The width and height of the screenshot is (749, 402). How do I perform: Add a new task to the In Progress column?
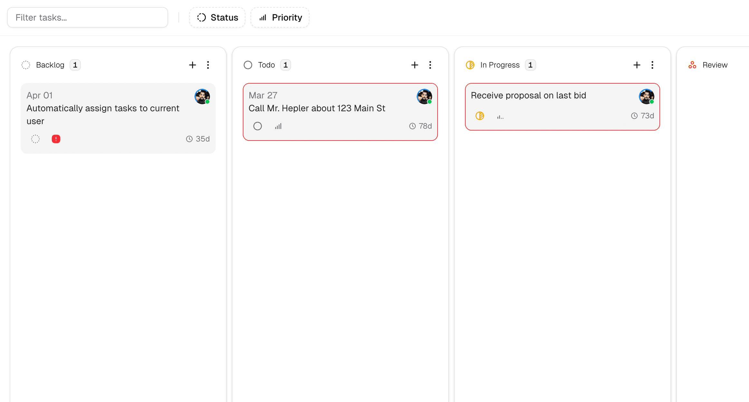(x=637, y=65)
